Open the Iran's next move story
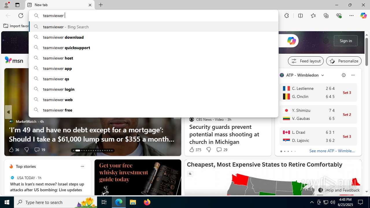 pos(47,187)
